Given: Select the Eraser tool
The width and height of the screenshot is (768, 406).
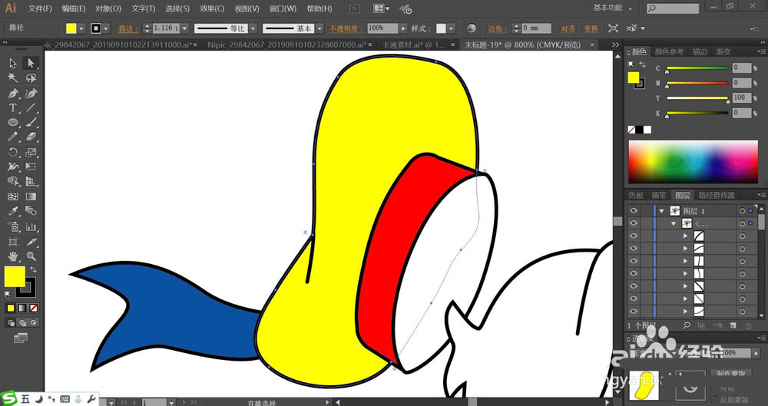Looking at the screenshot, I should coord(31,137).
